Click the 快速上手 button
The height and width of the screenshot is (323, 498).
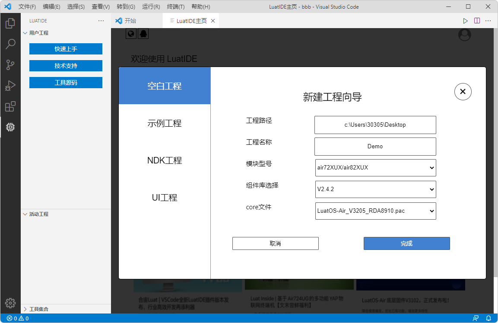[66, 49]
